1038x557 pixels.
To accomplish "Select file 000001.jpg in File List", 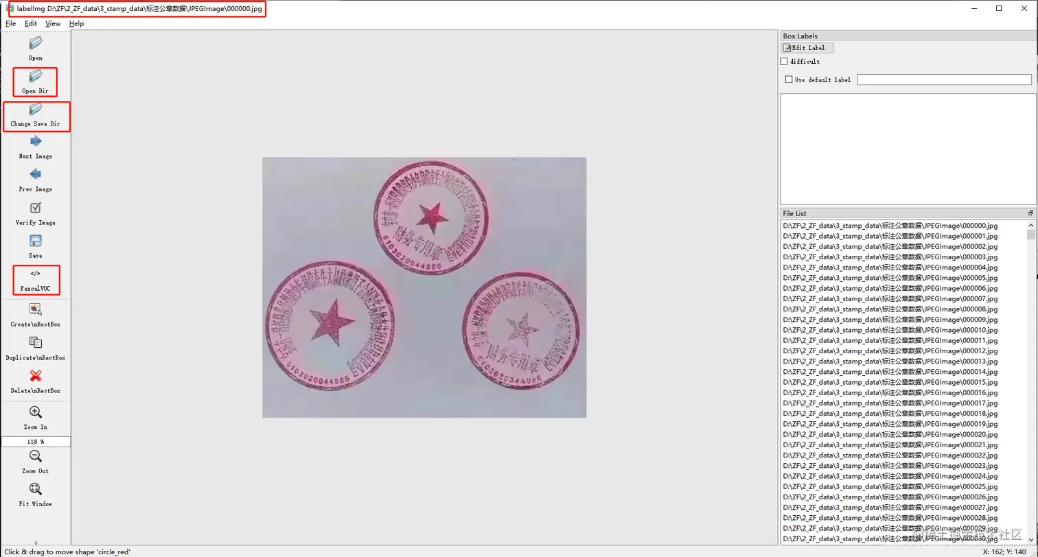I will [x=890, y=236].
